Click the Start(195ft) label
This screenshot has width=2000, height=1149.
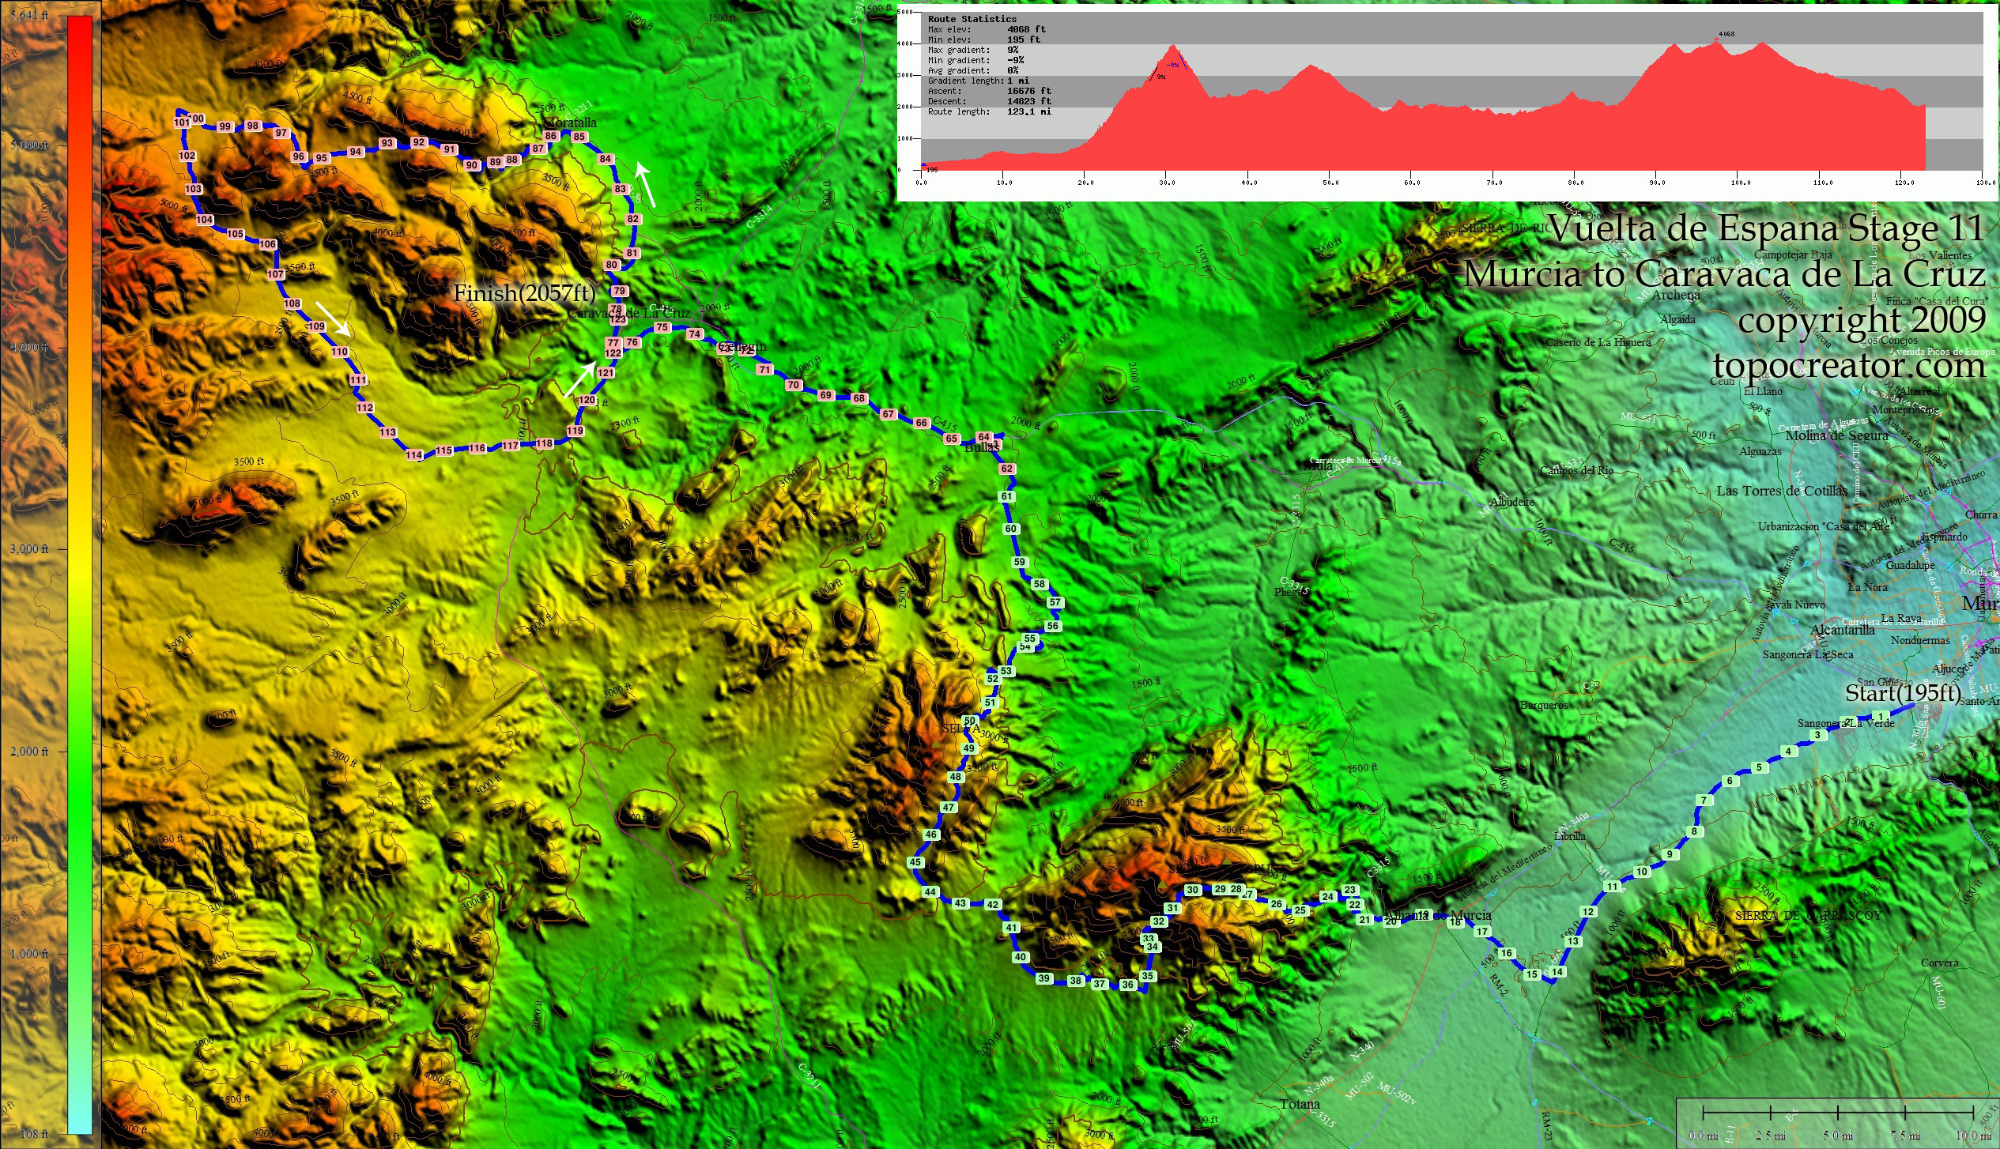click(1903, 693)
